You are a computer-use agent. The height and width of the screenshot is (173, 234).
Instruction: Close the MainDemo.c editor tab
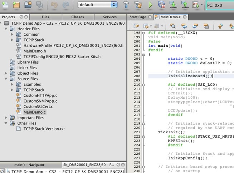(x=185, y=17)
